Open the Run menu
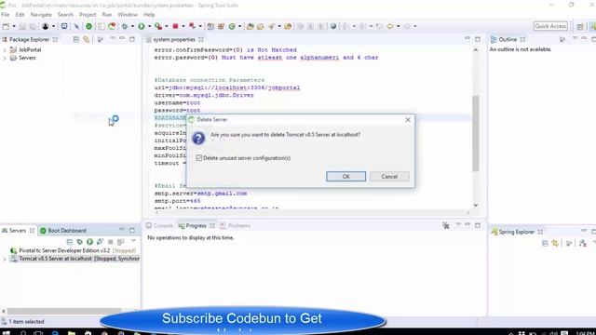This screenshot has width=596, height=335. click(107, 15)
